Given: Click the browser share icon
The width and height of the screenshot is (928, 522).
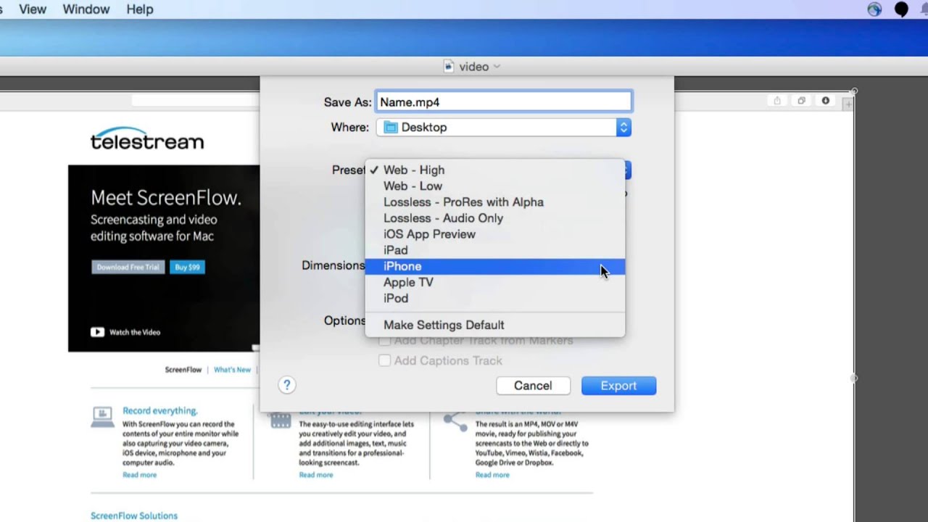Looking at the screenshot, I should (777, 101).
